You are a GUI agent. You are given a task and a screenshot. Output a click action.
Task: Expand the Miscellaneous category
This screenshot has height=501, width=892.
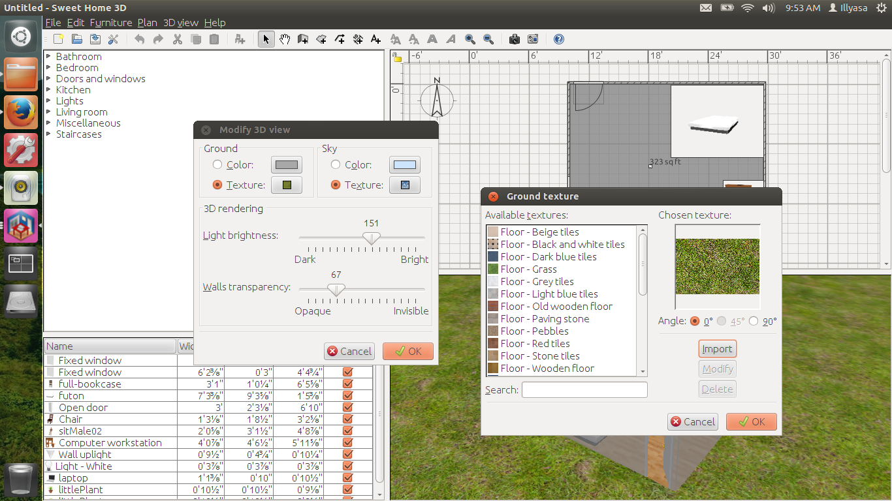point(49,123)
